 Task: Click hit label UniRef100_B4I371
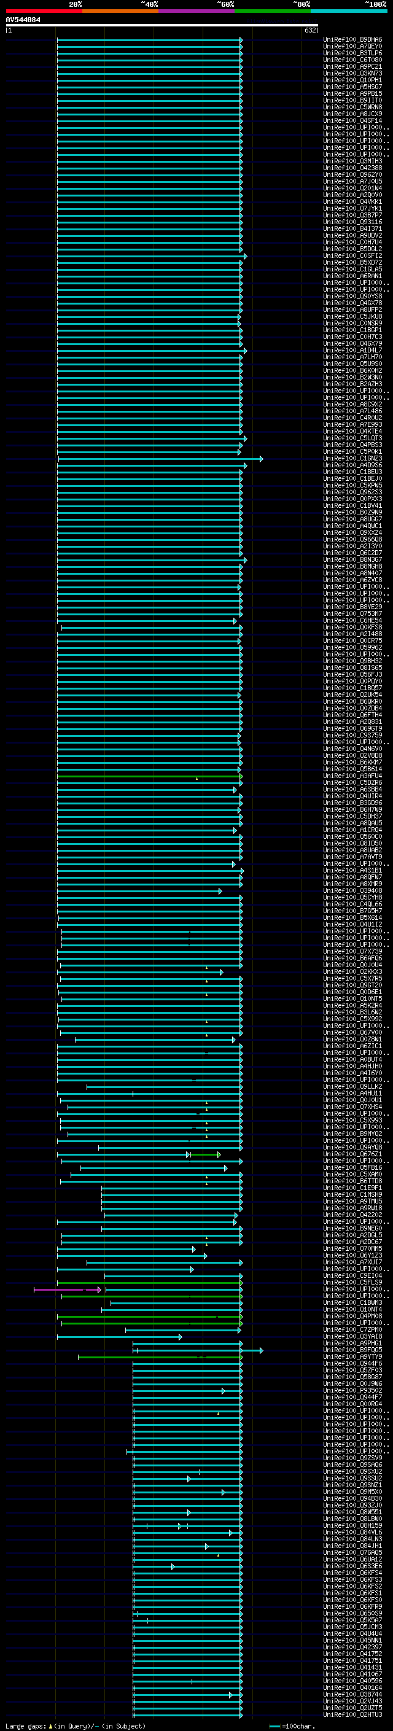(352, 229)
